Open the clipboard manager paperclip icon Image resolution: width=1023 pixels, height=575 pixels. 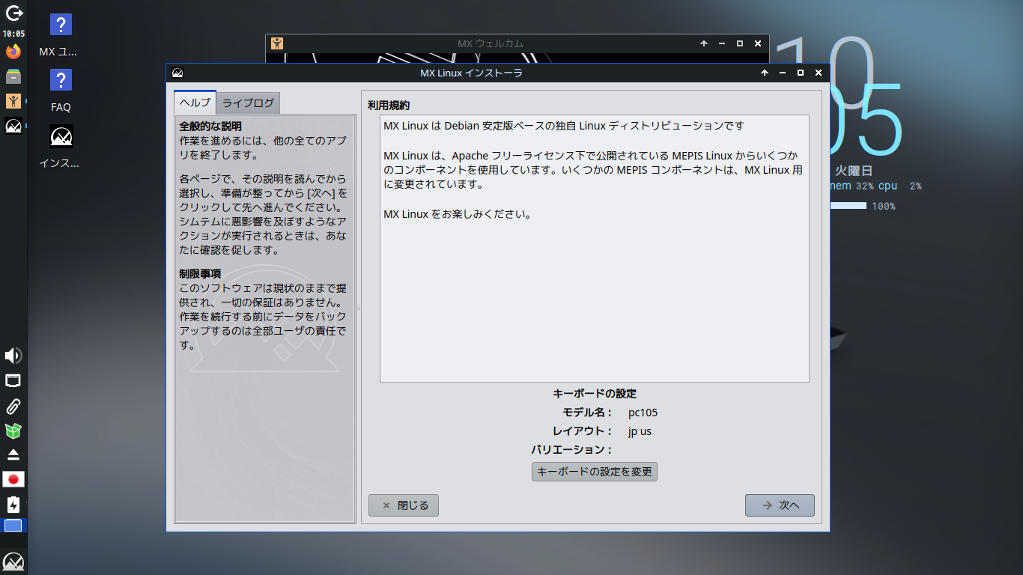(13, 407)
